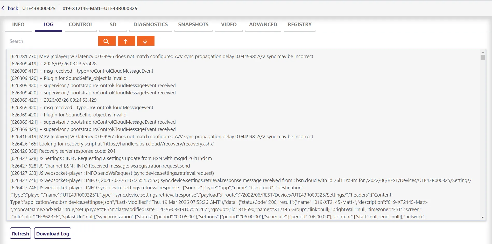Click log timestamp line 2026/03/26 03:24:53.429

tap(53, 100)
